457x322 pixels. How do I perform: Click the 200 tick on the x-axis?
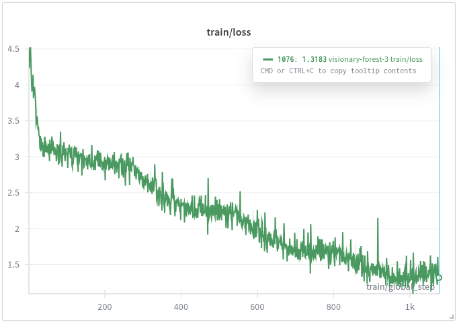click(x=105, y=307)
